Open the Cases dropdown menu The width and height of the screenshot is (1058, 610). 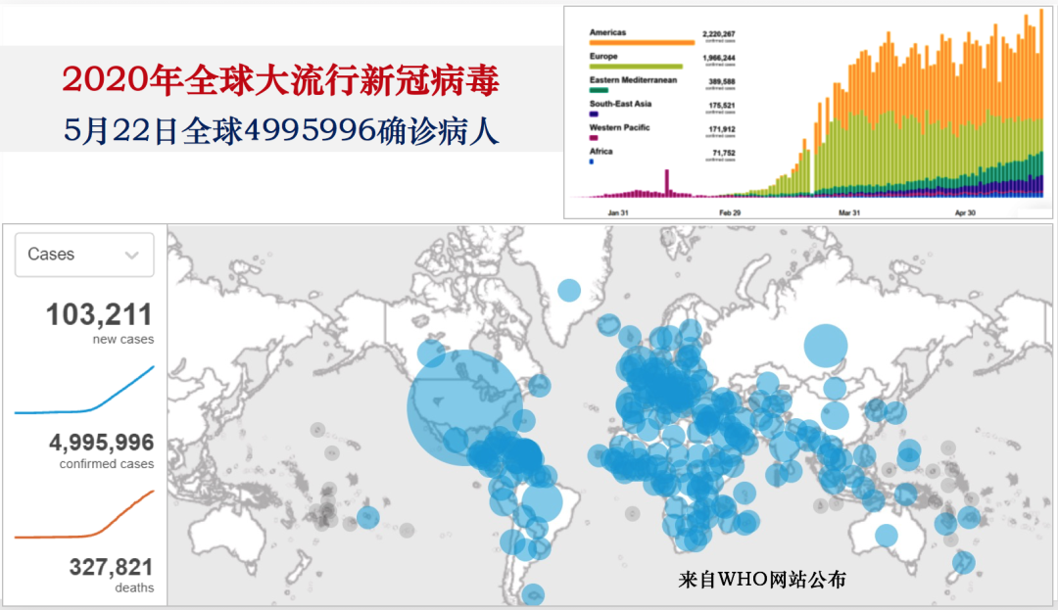(83, 255)
